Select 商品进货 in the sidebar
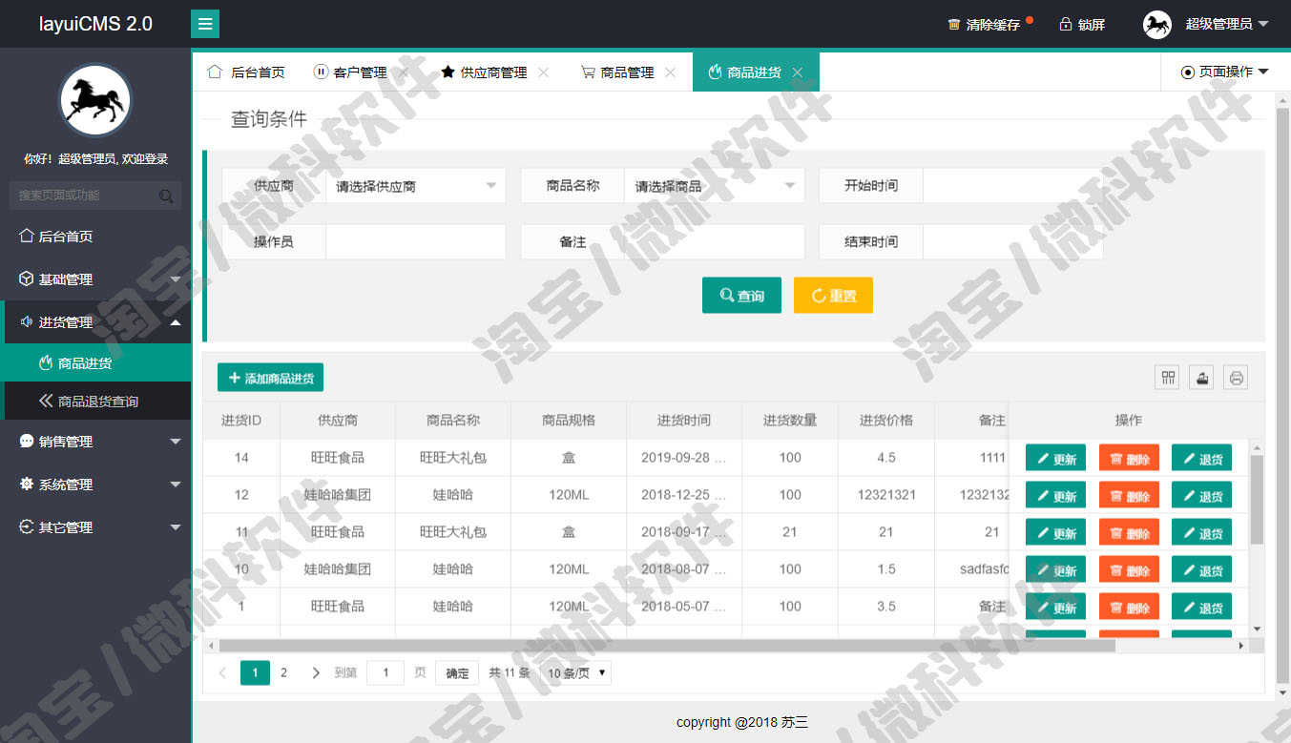 tap(95, 363)
